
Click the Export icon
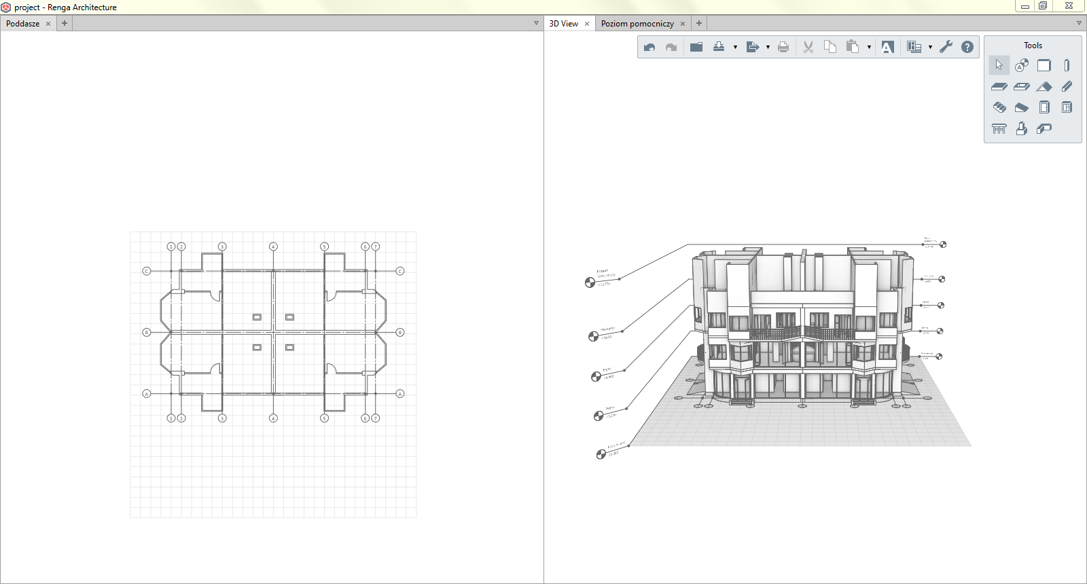pos(752,47)
